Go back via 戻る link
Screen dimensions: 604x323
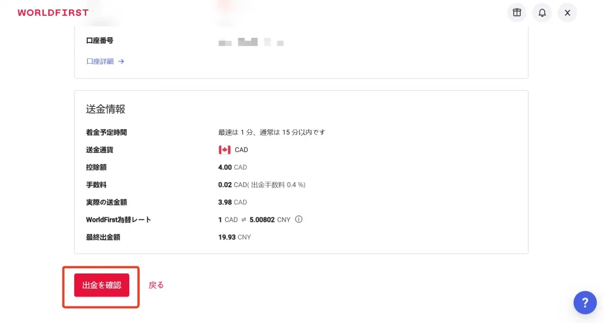pyautogui.click(x=156, y=285)
